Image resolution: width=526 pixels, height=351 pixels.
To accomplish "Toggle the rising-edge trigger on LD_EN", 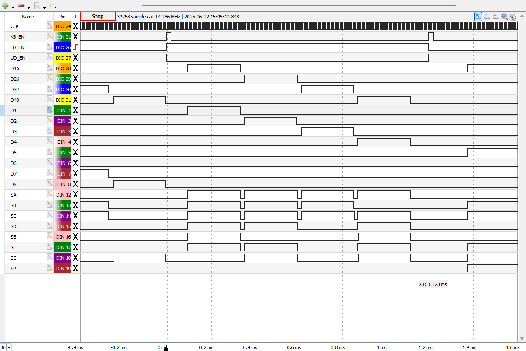I will point(75,47).
